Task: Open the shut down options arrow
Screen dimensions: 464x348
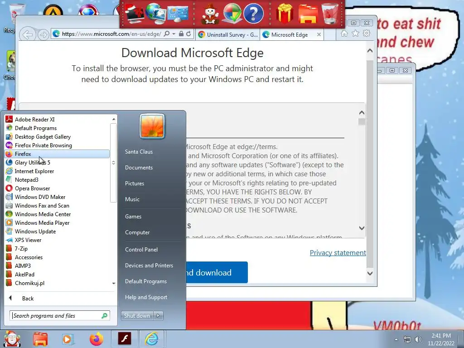Action: tap(158, 316)
